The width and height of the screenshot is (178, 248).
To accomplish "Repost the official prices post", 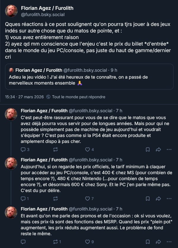I will pos(55,199).
